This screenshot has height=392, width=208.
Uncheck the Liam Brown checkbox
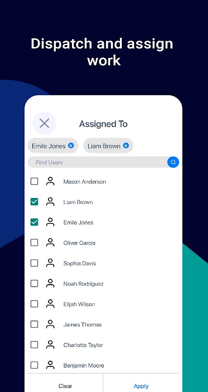coord(34,202)
